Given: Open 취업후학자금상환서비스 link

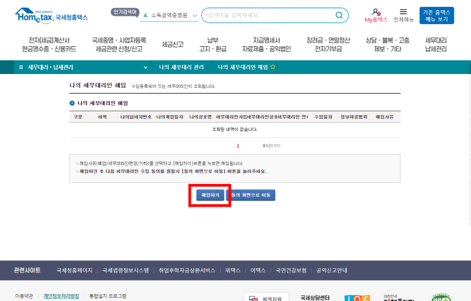Looking at the screenshot, I should (187, 271).
